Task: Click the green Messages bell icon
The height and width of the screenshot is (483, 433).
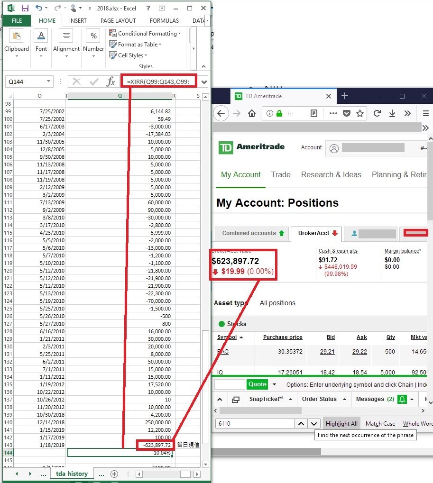Action: (402, 399)
